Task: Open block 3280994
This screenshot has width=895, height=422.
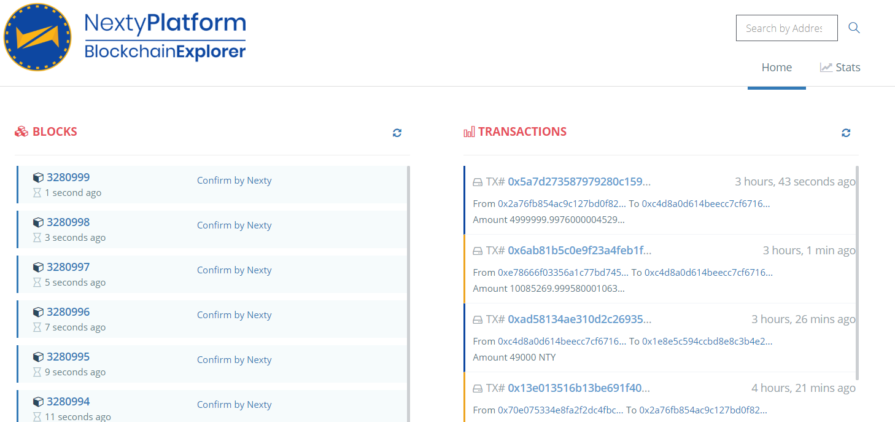Action: pos(68,402)
